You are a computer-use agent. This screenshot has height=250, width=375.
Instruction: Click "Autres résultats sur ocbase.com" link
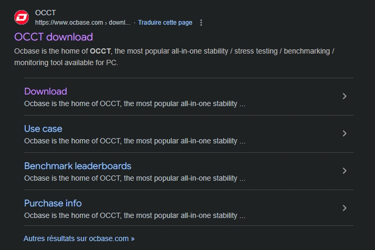tap(79, 238)
